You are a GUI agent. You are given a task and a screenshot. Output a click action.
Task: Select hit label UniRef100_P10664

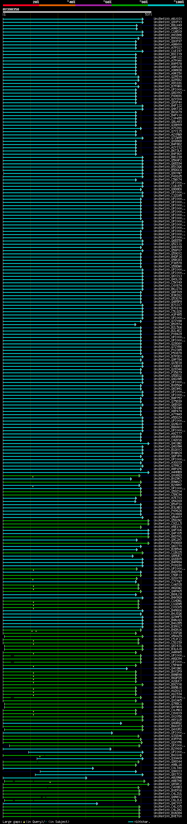pos(168,514)
